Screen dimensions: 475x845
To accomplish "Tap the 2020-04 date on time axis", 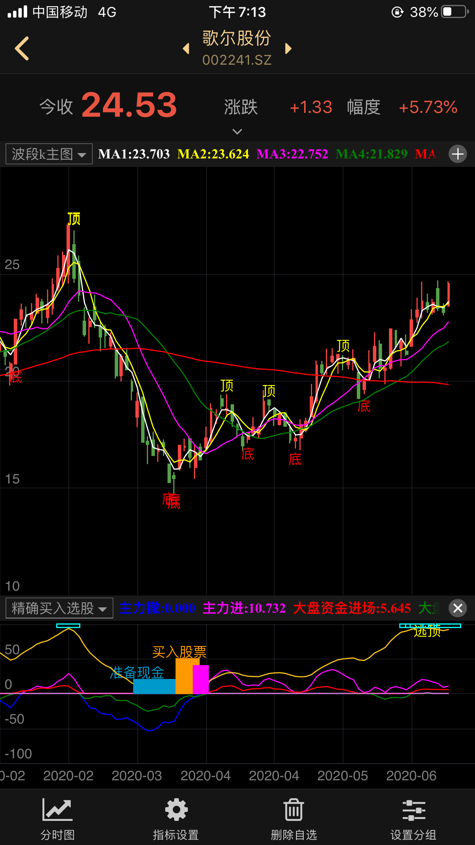I will point(205,776).
